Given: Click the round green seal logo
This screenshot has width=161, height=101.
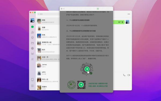Looking at the screenshot, I should tap(72, 85).
